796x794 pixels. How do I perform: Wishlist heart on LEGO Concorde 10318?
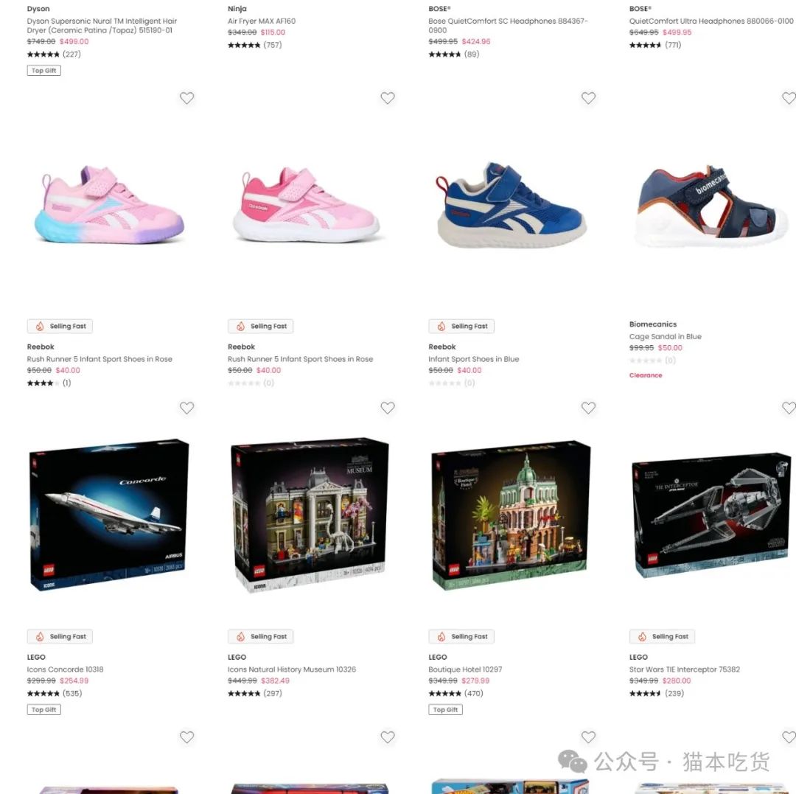[186, 408]
